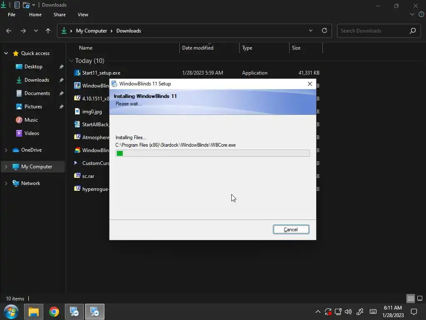426x320 pixels.
Task: Go back with the back arrow
Action: tap(9, 31)
